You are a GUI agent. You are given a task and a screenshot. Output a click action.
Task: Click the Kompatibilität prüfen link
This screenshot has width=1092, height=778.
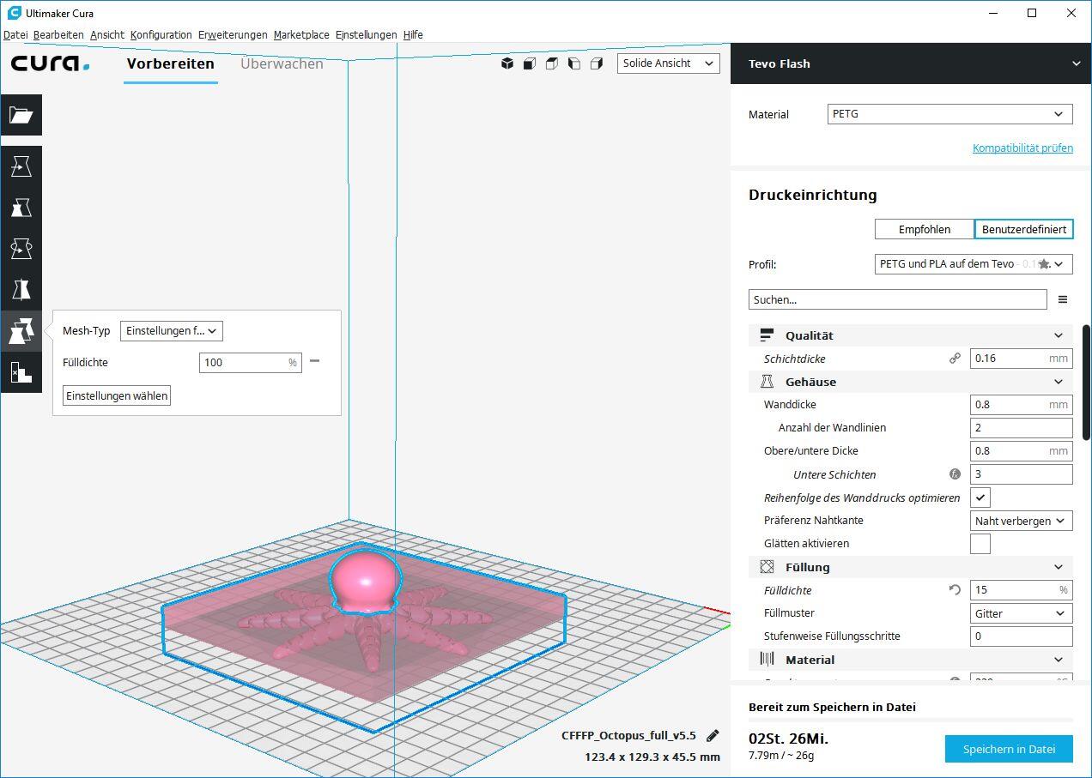coord(1022,148)
